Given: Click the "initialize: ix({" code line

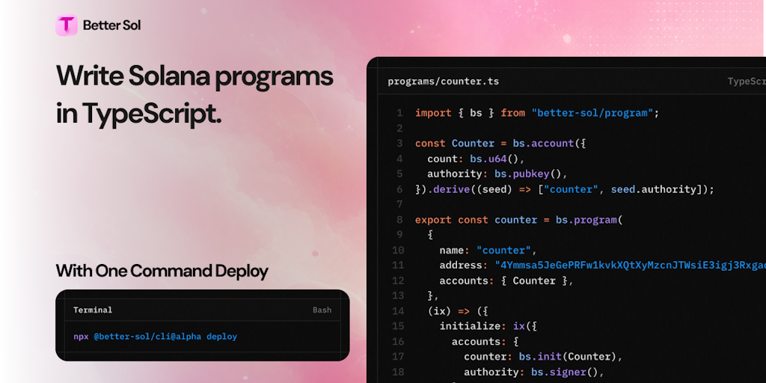Looking at the screenshot, I should [488, 326].
